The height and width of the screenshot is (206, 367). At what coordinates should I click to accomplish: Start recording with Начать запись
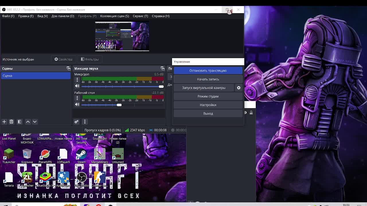click(208, 79)
